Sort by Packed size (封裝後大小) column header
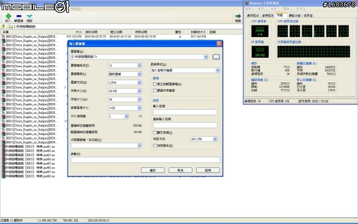 click(195, 32)
